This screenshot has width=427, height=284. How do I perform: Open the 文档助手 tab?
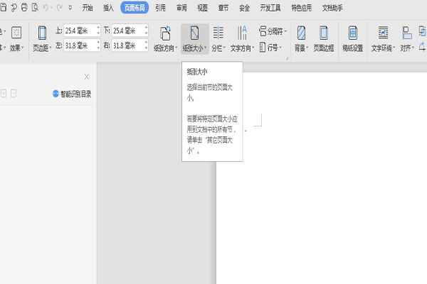click(332, 8)
